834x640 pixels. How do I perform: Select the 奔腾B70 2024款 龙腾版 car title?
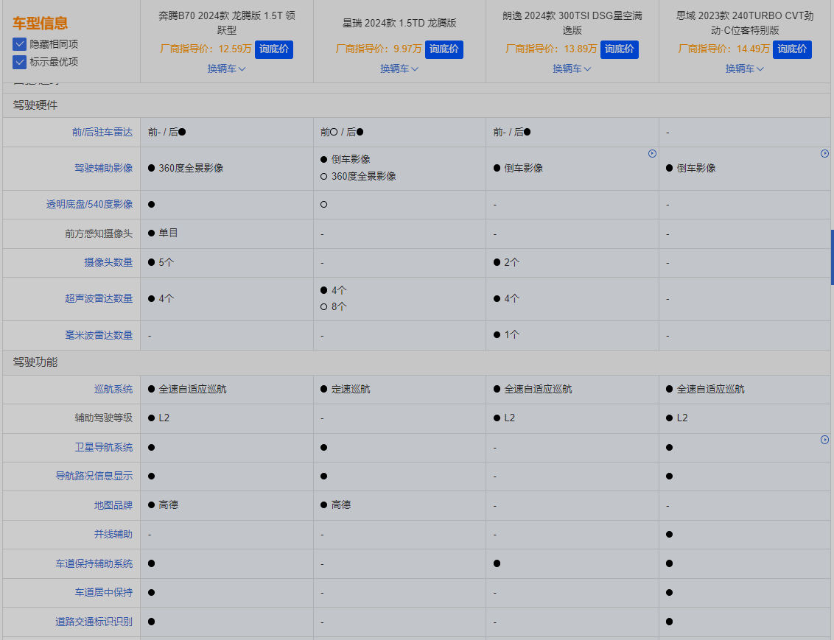point(227,23)
